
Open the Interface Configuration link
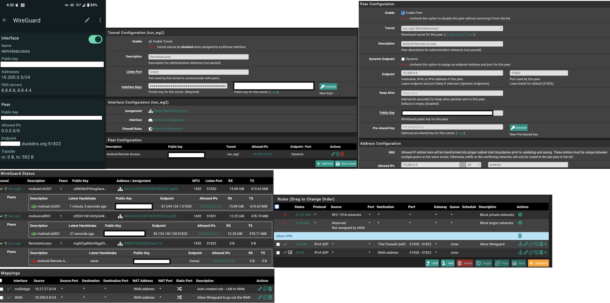169,120
